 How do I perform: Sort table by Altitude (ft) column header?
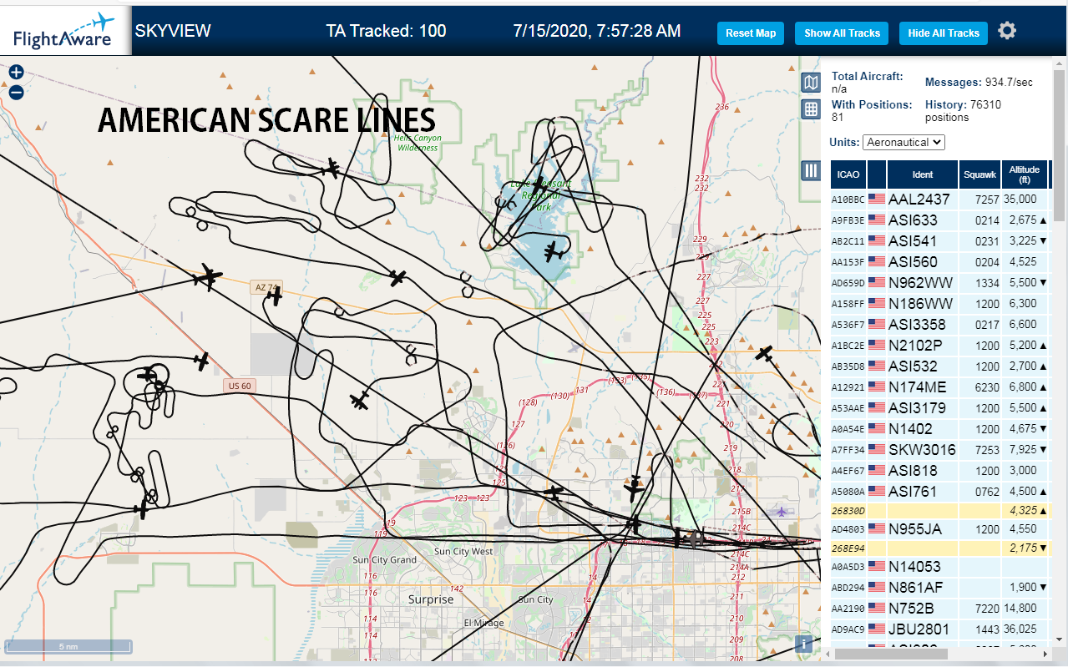click(x=1024, y=174)
